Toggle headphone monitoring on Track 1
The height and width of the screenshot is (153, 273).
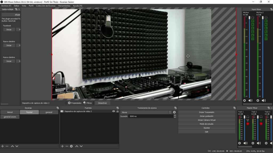pos(248,117)
